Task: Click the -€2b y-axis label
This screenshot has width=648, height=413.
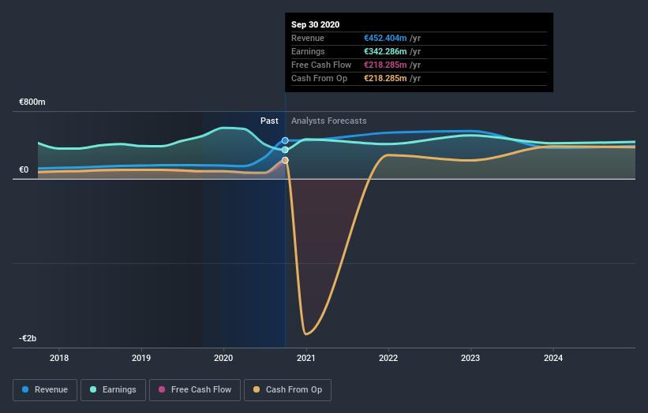Action: coord(28,338)
